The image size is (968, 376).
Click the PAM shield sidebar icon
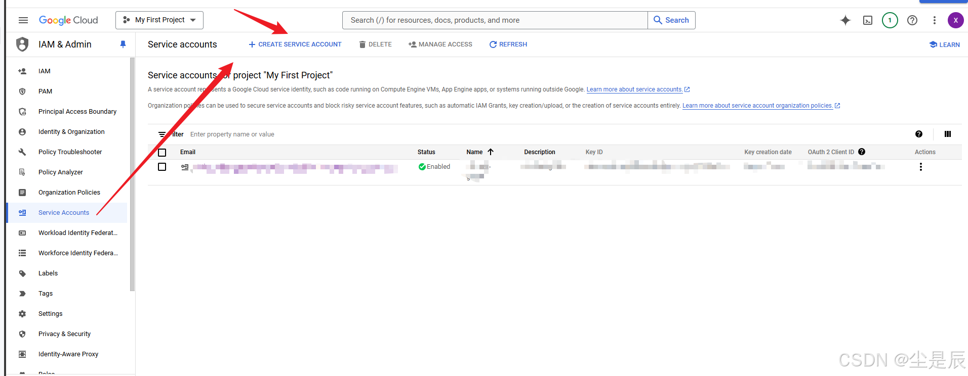tap(22, 91)
